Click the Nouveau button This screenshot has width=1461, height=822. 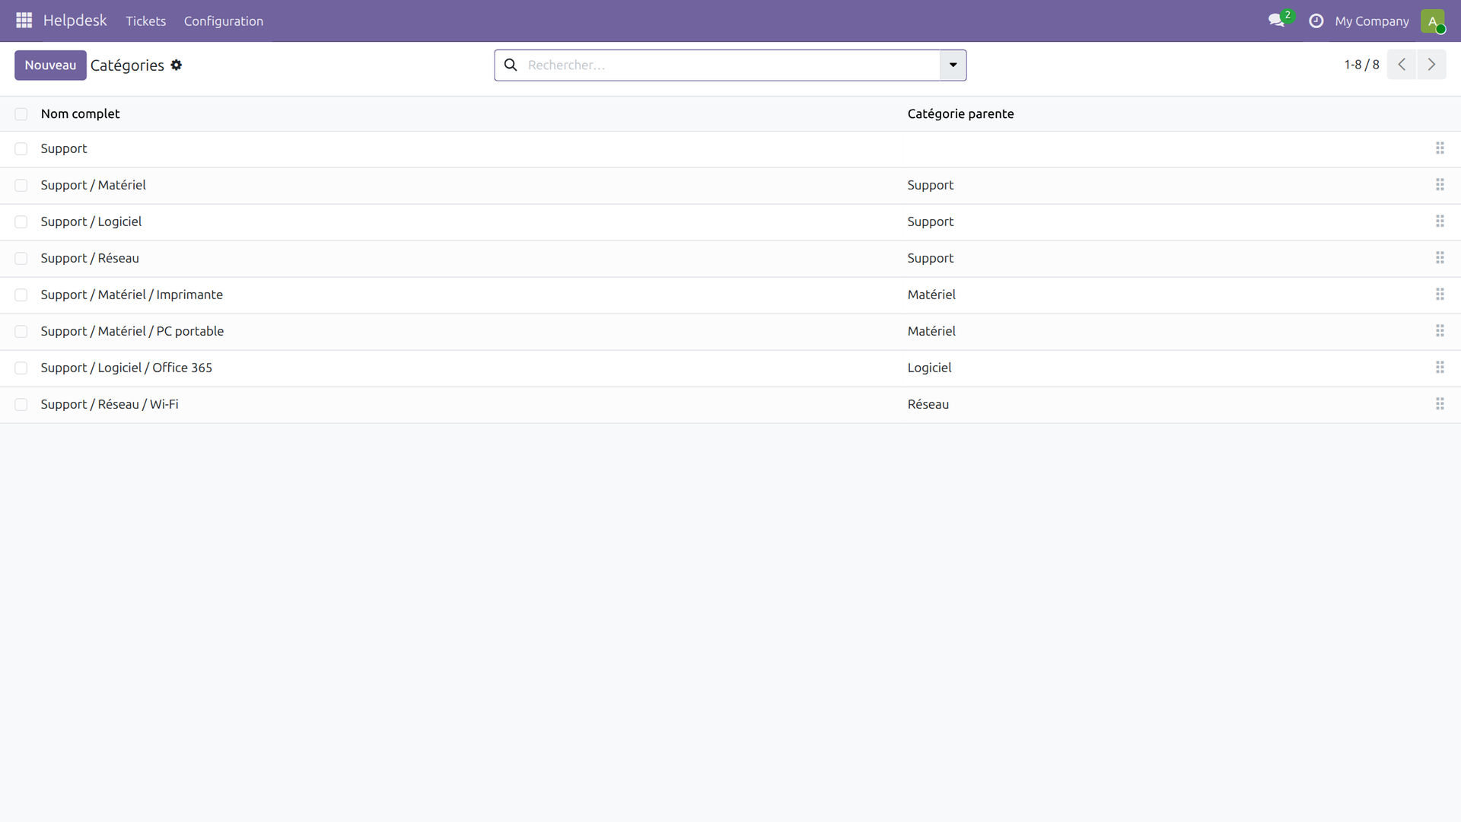[50, 65]
